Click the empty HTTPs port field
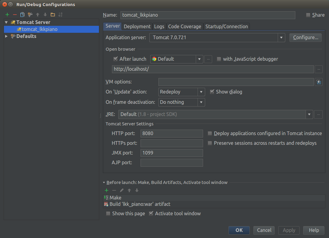 172,143
